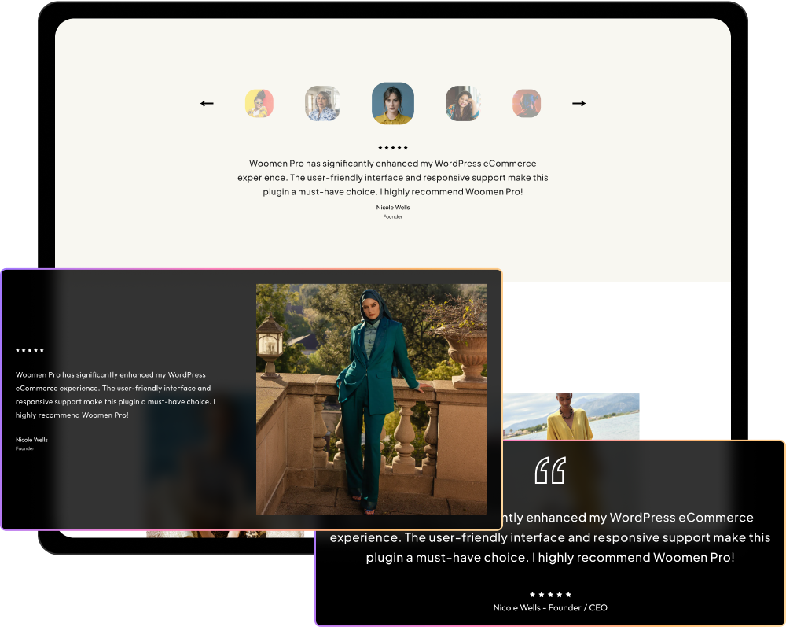Viewport: 786px width, 627px height.
Task: Open the seaside photo of woman in yellow
Action: [x=571, y=416]
